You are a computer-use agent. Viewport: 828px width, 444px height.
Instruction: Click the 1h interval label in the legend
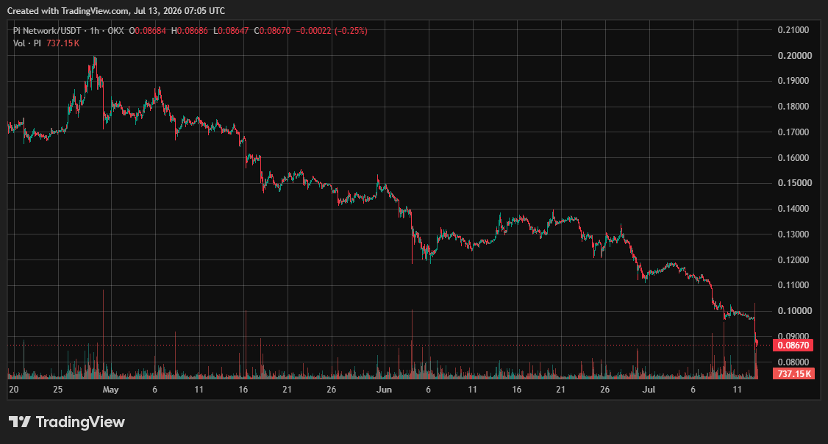tap(95, 31)
